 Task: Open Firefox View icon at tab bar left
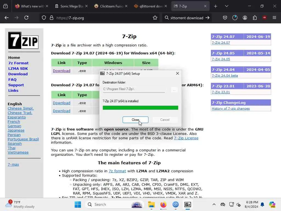point(5,6)
